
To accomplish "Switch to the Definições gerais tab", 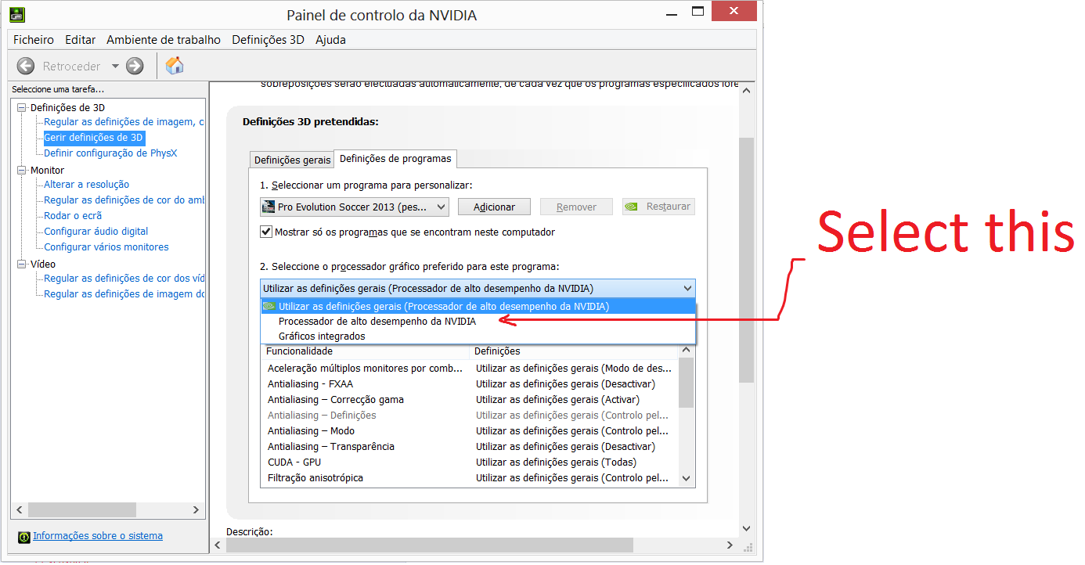I will coord(292,160).
